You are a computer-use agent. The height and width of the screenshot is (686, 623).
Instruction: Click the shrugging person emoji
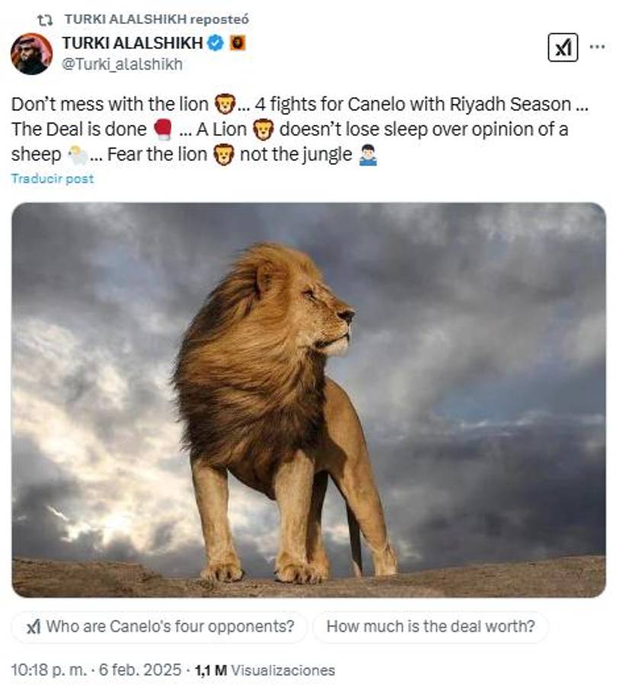click(368, 155)
